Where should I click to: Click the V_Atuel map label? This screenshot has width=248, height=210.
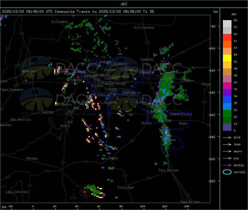click(x=142, y=102)
